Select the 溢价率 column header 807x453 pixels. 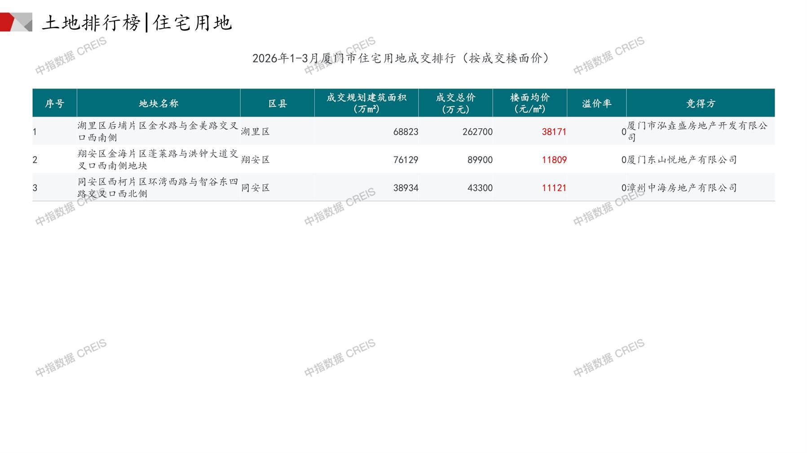pos(596,104)
